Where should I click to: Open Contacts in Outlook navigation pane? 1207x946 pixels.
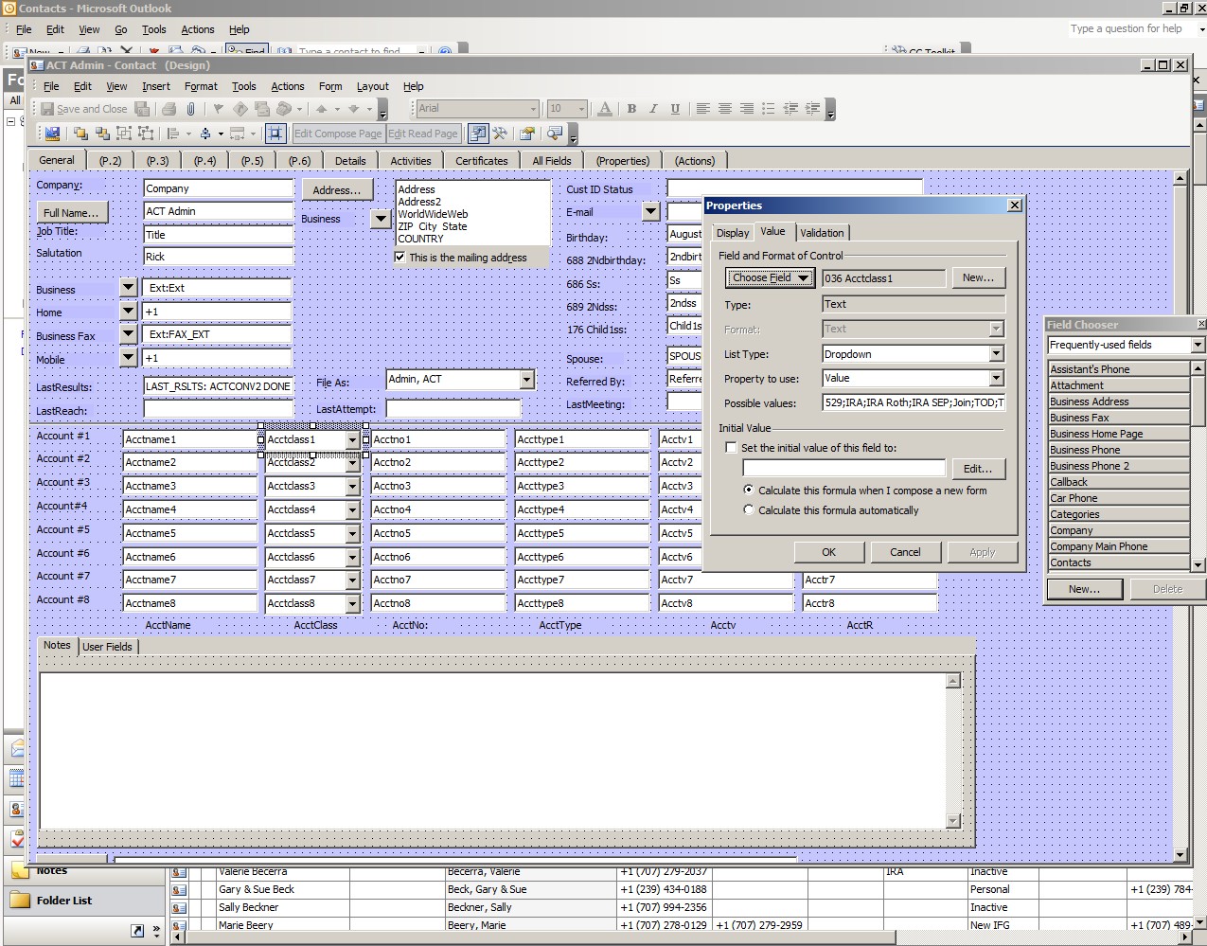[x=16, y=808]
